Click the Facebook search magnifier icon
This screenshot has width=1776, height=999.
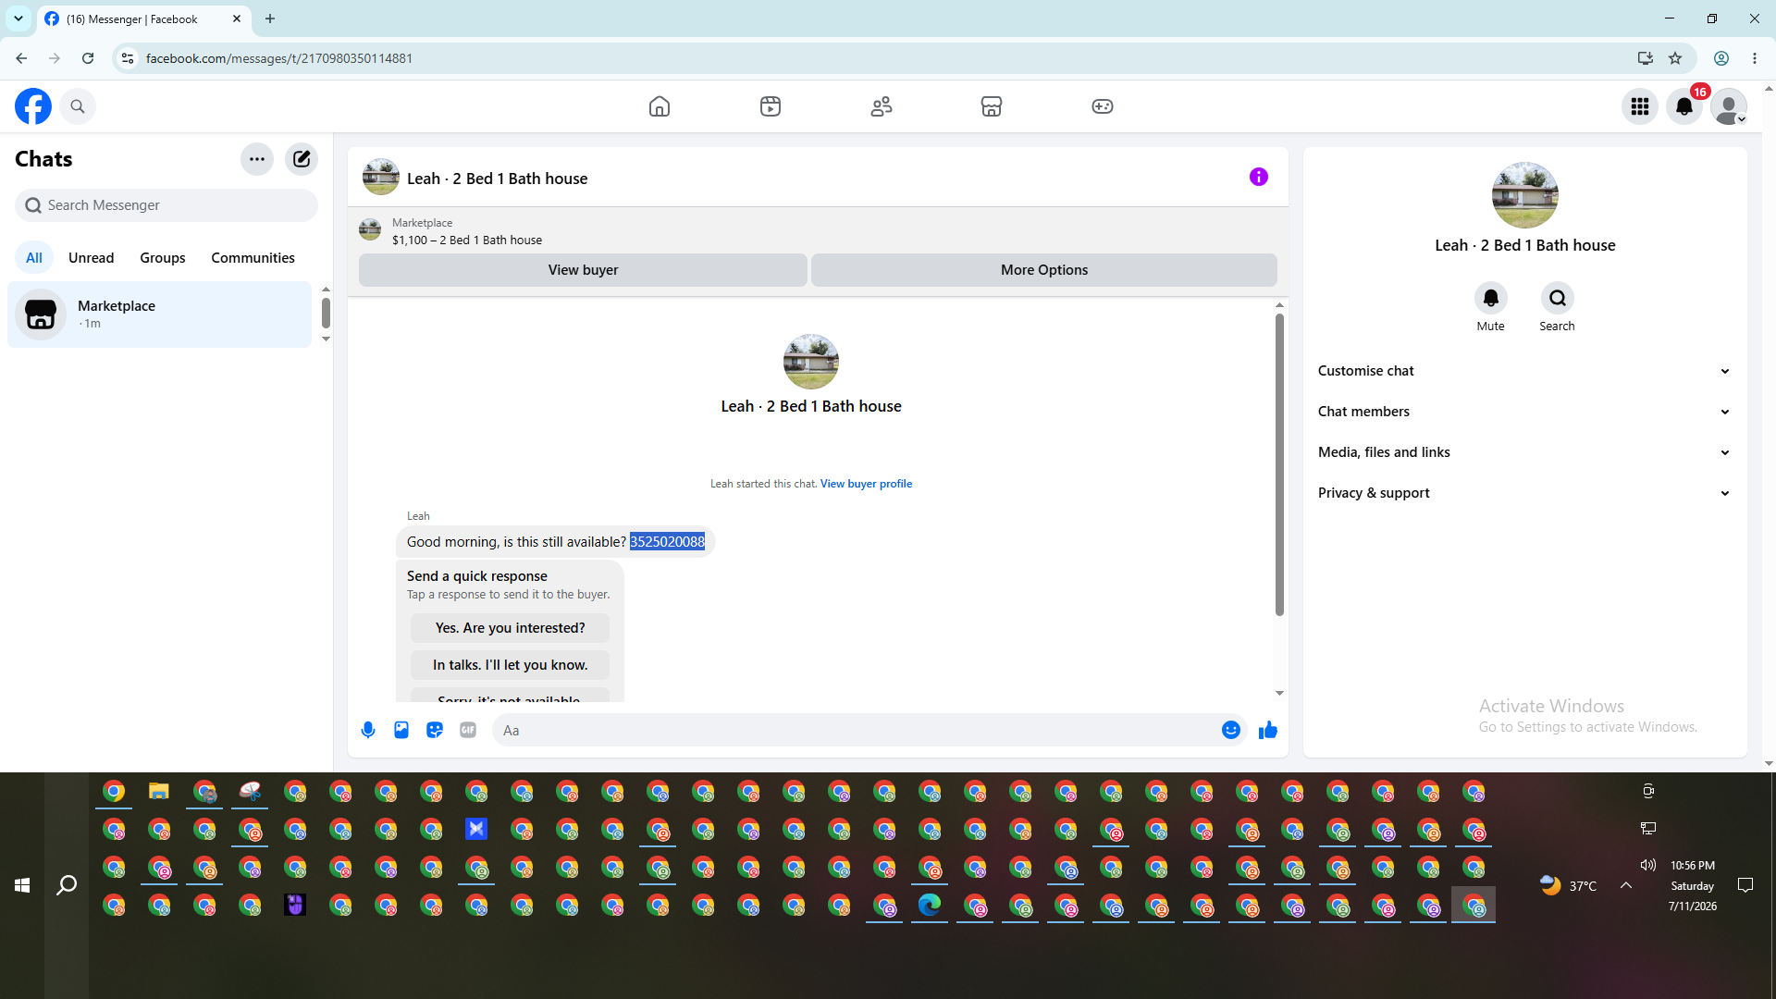tap(78, 106)
